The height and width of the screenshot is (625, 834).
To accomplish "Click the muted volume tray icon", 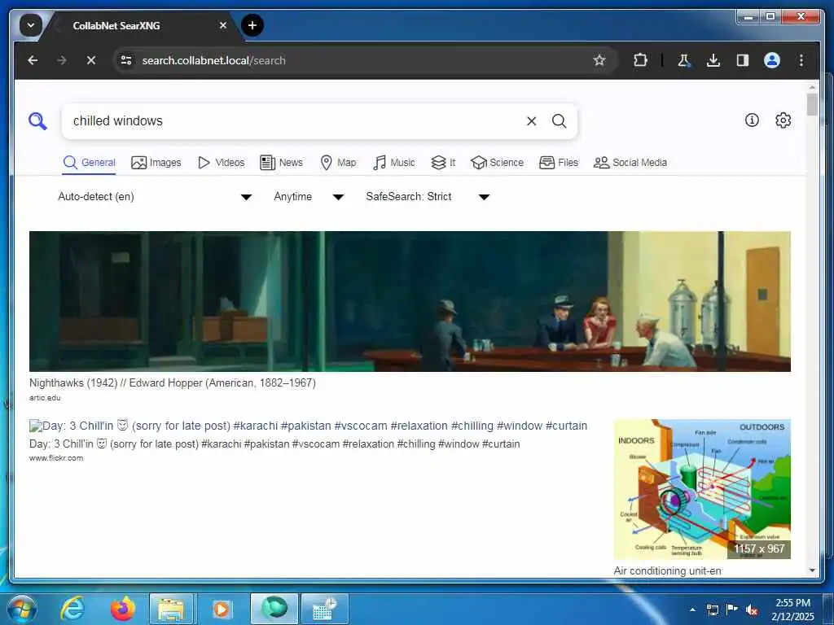I will tap(752, 610).
